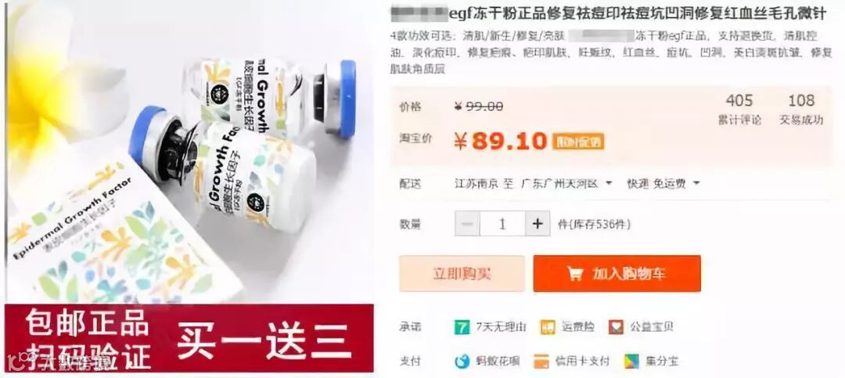Click the 蚂蚁花呗 payment icon

pos(462,362)
